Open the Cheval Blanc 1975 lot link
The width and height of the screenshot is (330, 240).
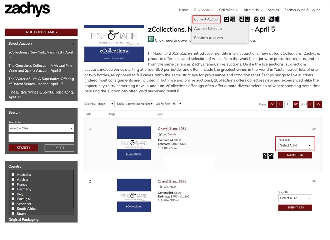172,181
